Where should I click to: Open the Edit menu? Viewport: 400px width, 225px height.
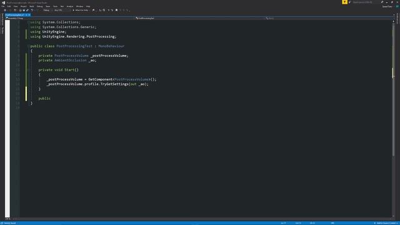pos(9,6)
